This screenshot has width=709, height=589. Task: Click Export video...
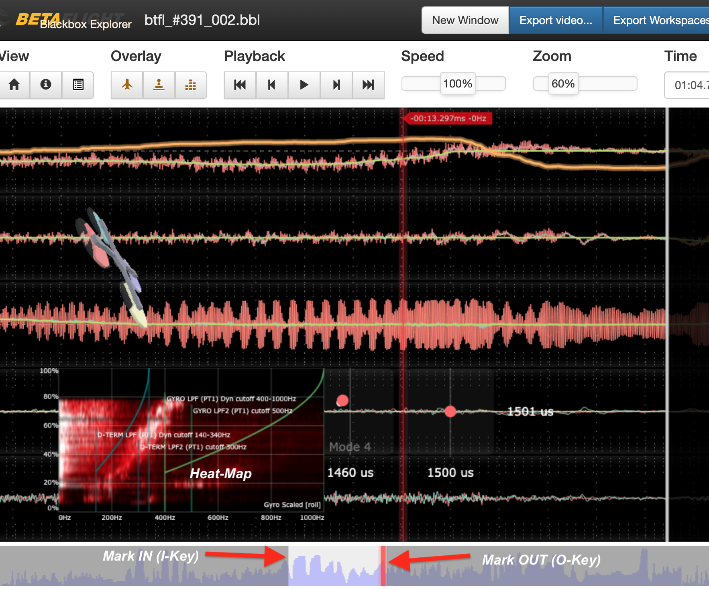pos(556,20)
